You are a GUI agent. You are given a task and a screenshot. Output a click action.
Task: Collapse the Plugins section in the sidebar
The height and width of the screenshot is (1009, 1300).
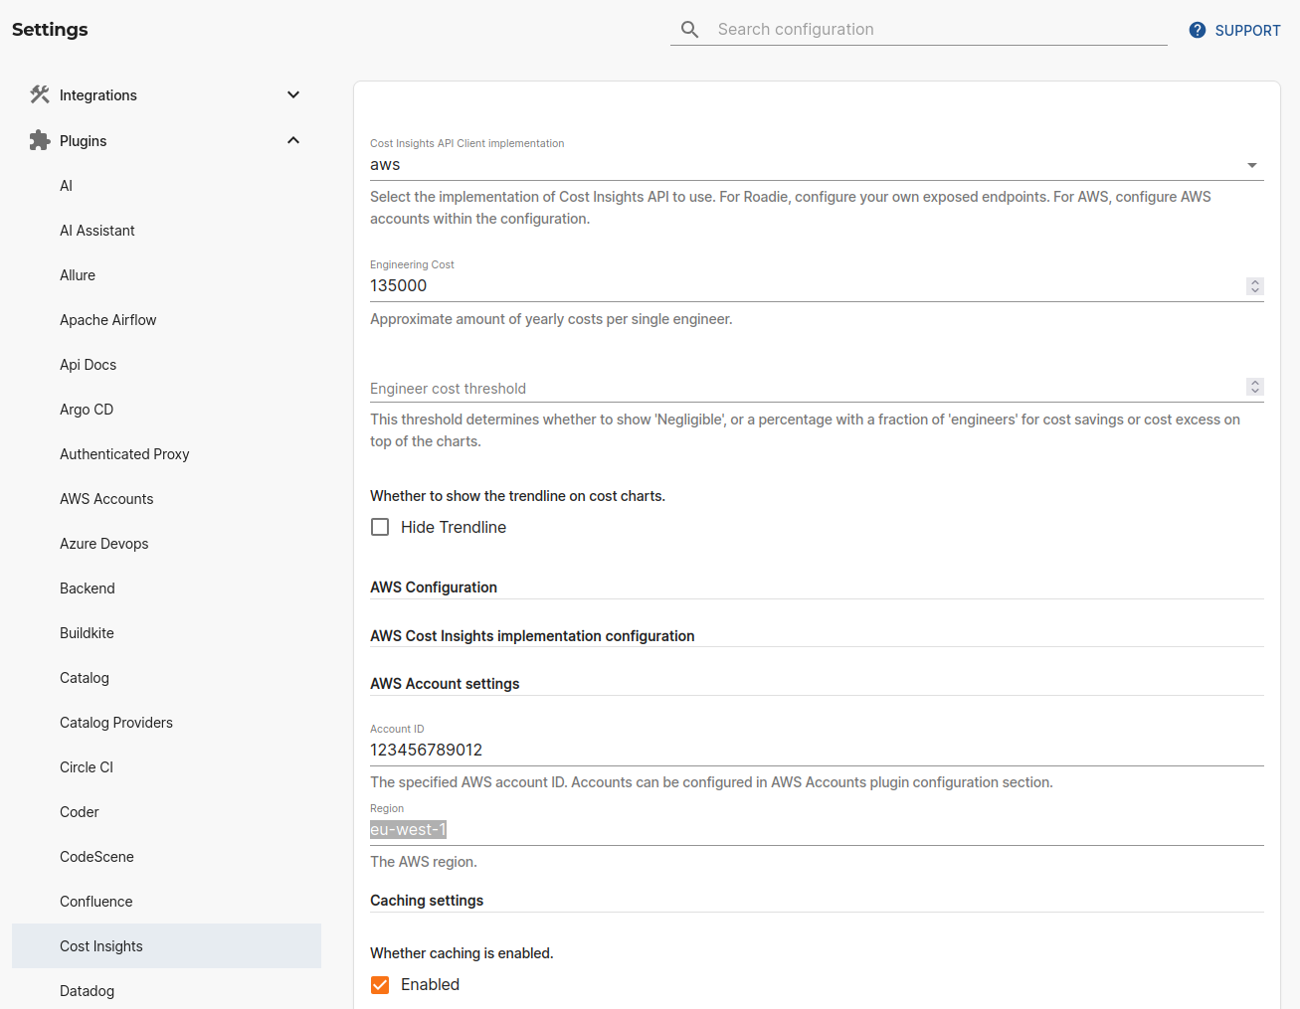point(293,140)
